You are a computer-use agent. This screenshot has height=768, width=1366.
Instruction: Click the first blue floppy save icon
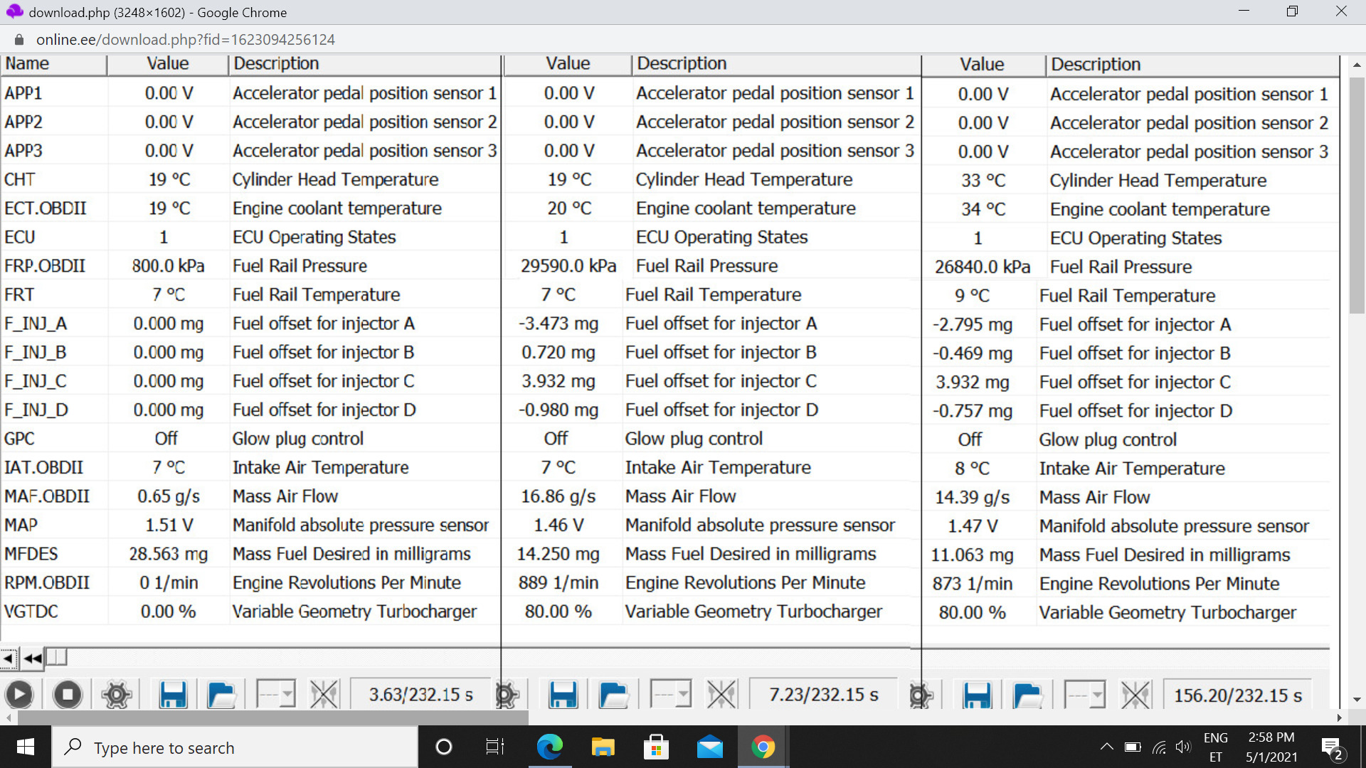[x=173, y=695]
